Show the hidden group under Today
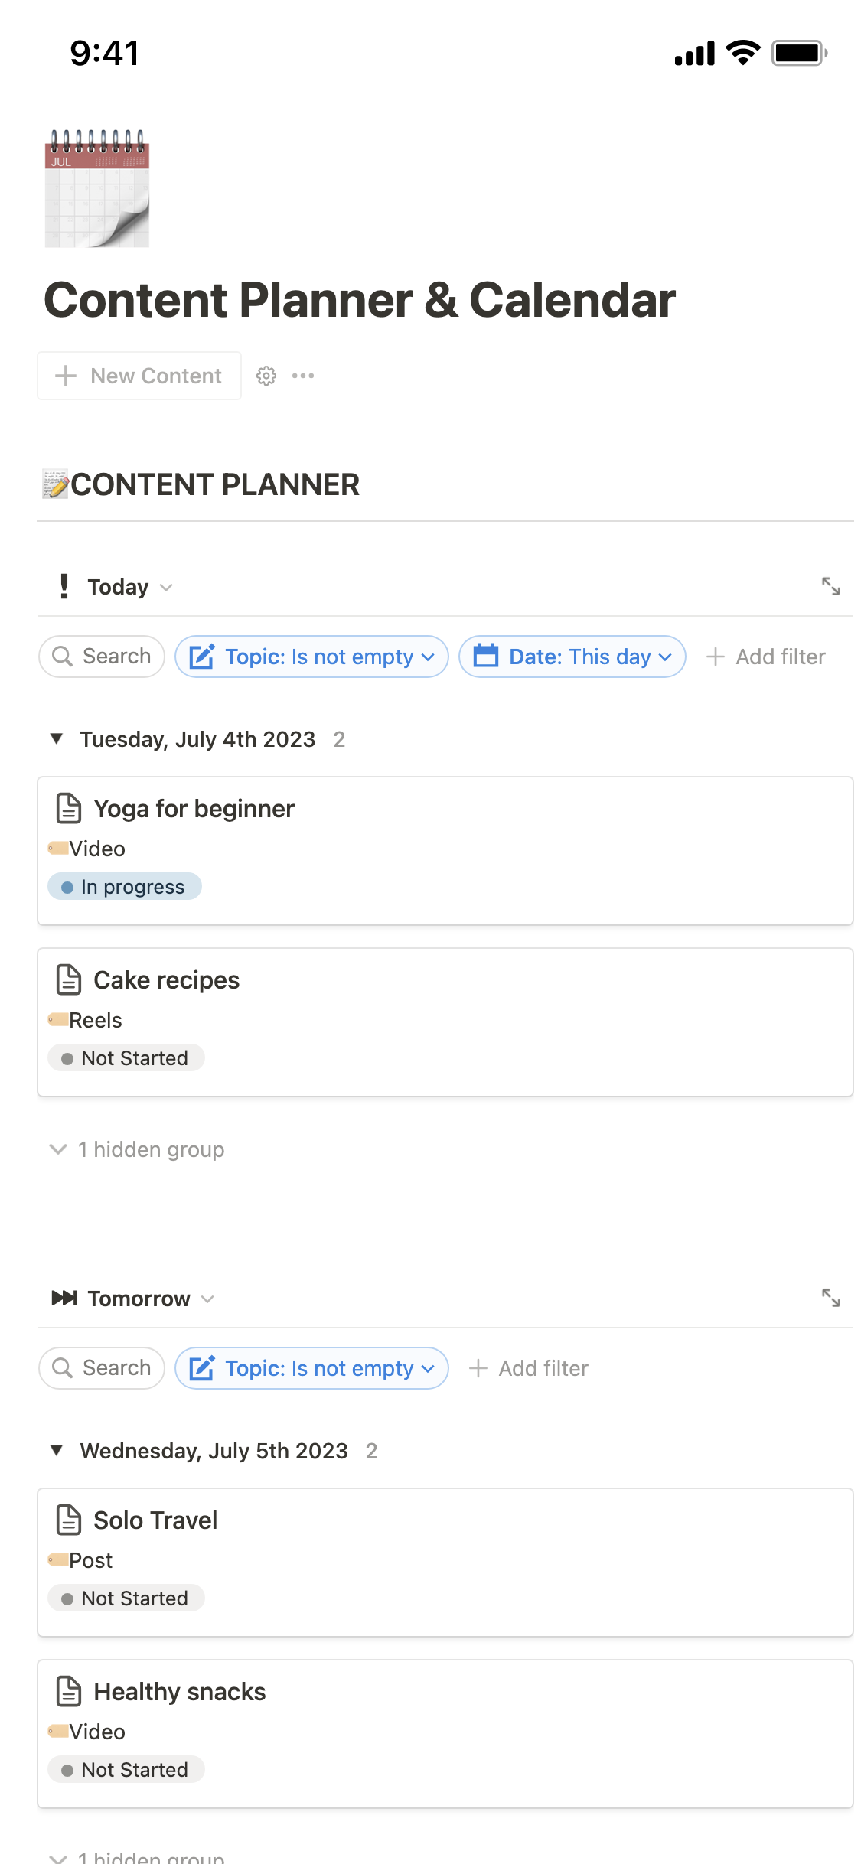 pyautogui.click(x=135, y=1149)
